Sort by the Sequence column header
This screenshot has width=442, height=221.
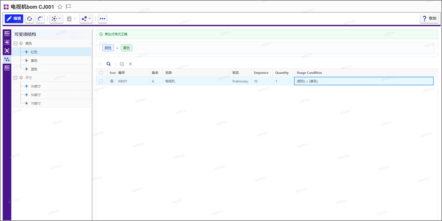[262, 73]
